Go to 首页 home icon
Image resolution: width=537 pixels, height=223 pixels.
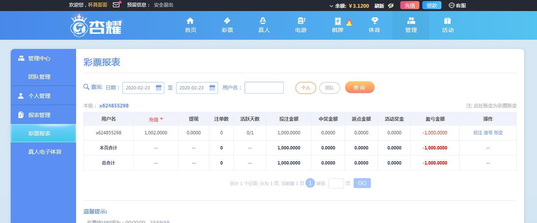pos(190,21)
